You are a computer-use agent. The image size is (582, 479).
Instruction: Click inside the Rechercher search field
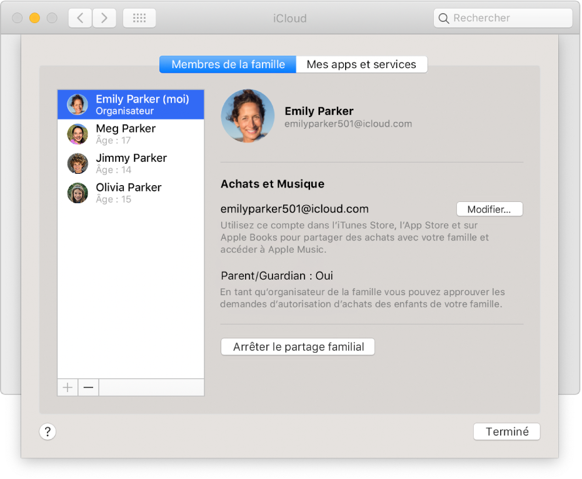pos(500,18)
